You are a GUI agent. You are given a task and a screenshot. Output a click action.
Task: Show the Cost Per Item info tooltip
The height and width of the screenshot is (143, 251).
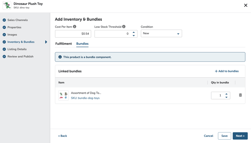tap(74, 27)
